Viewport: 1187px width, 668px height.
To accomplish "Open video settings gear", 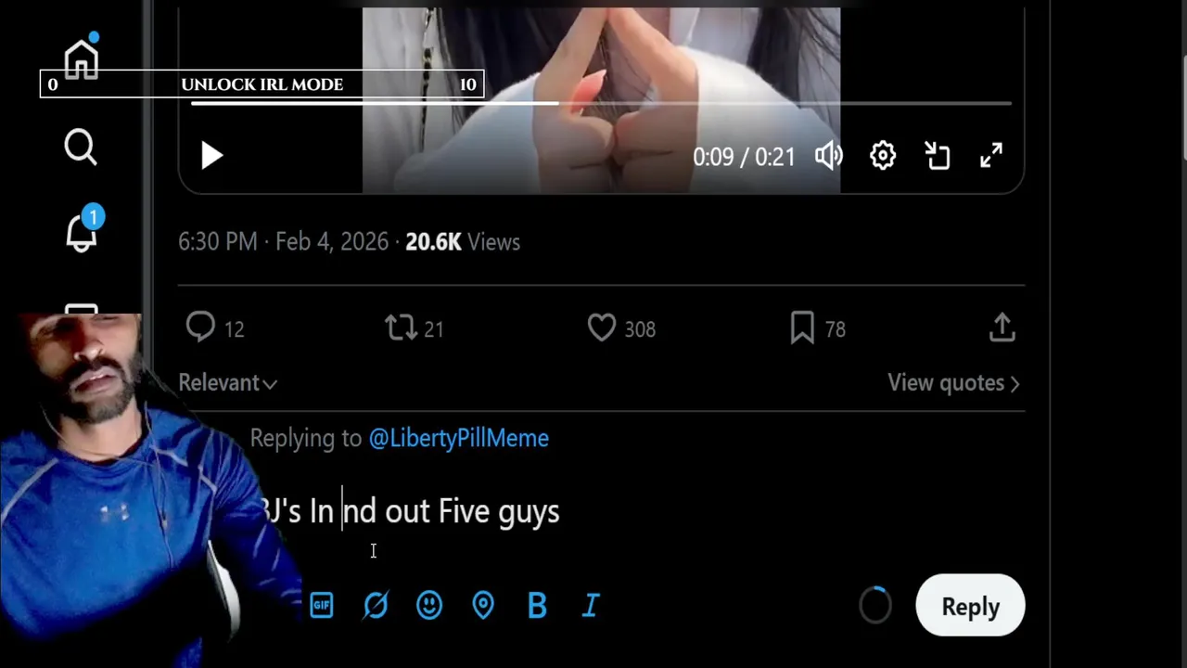I will coord(883,156).
